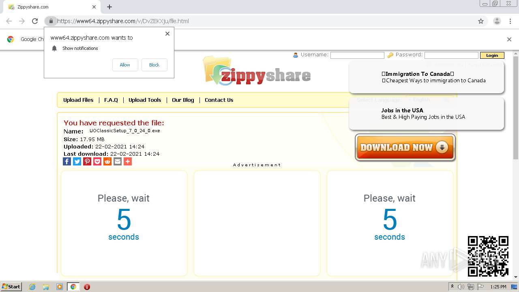The image size is (519, 292).
Task: Click the Login button
Action: click(492, 55)
